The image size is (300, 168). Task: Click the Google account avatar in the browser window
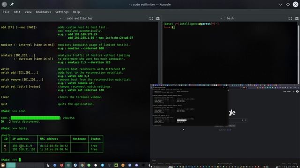(x=297, y=91)
